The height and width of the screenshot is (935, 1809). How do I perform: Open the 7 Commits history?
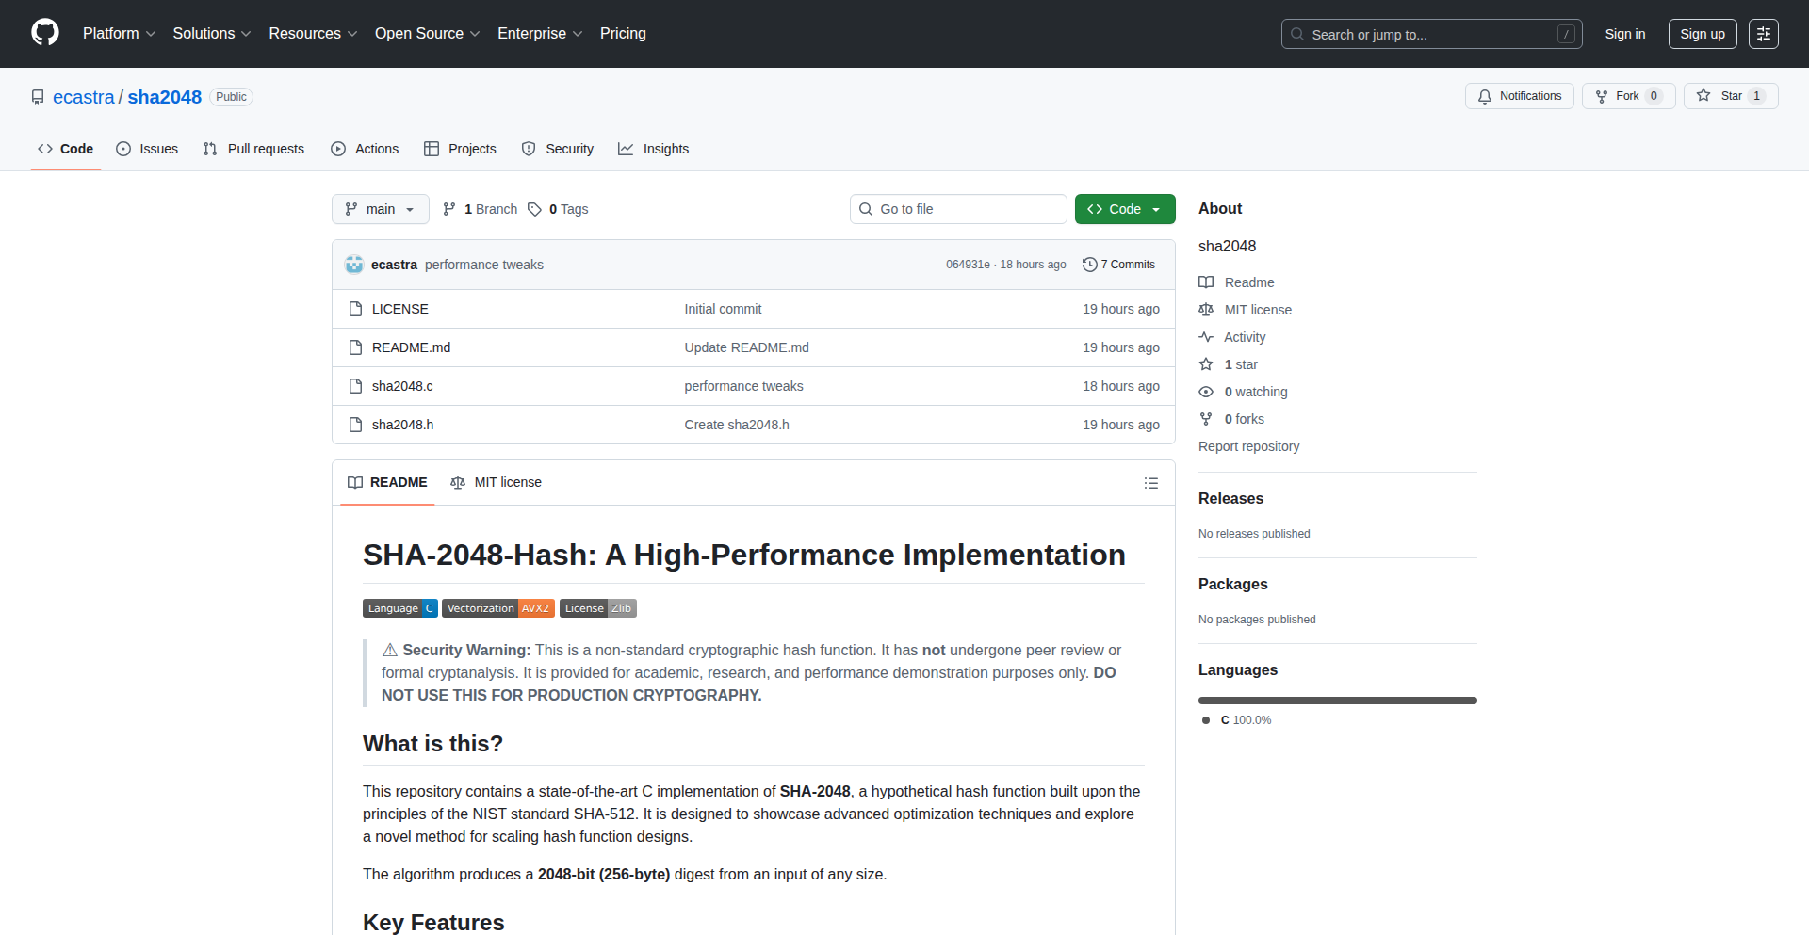[1118, 265]
